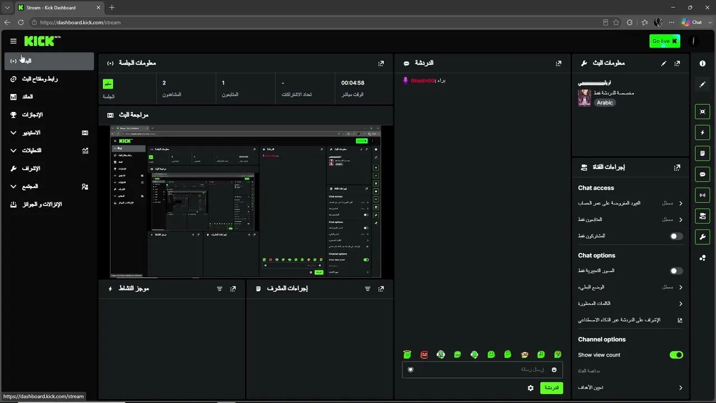The image size is (716, 403).
Task: Open profile avatar in top right
Action: 694,41
